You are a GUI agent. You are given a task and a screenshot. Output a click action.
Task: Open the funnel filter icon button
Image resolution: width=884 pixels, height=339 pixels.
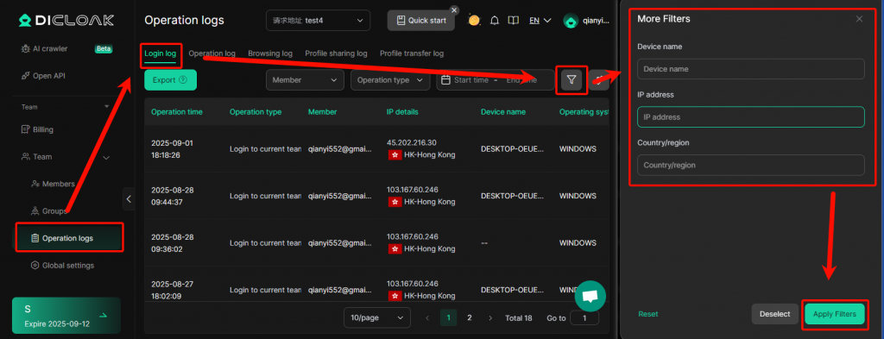571,80
